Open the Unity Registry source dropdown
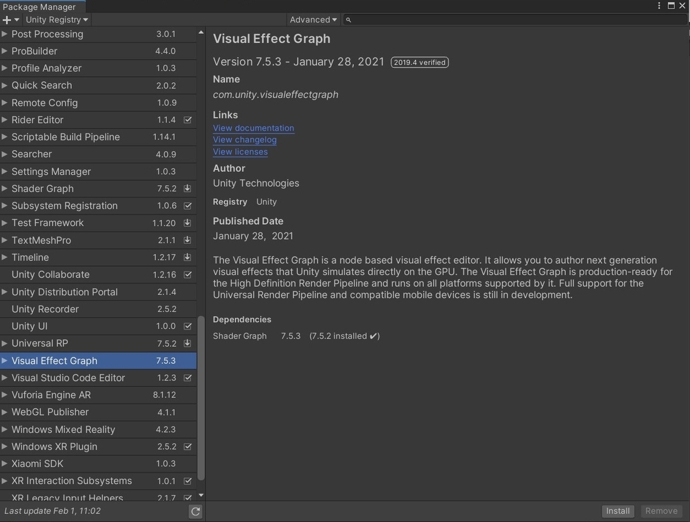This screenshot has width=690, height=522. point(57,20)
